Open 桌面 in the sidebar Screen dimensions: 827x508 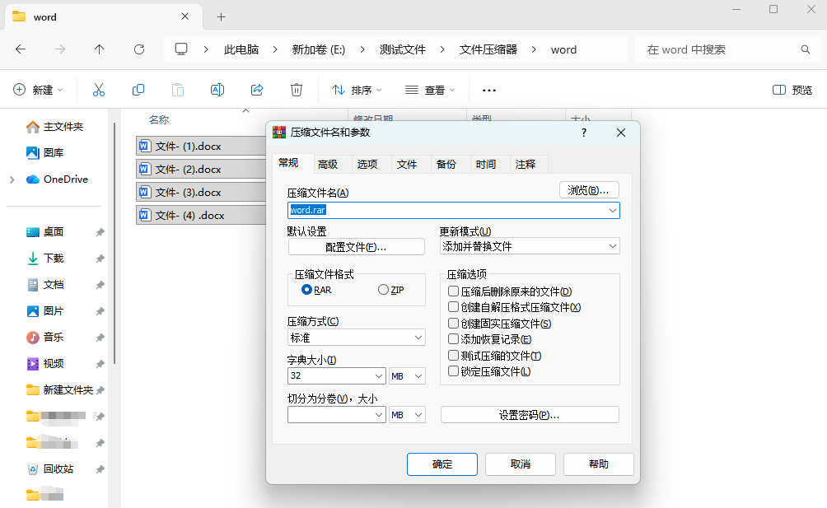45,232
